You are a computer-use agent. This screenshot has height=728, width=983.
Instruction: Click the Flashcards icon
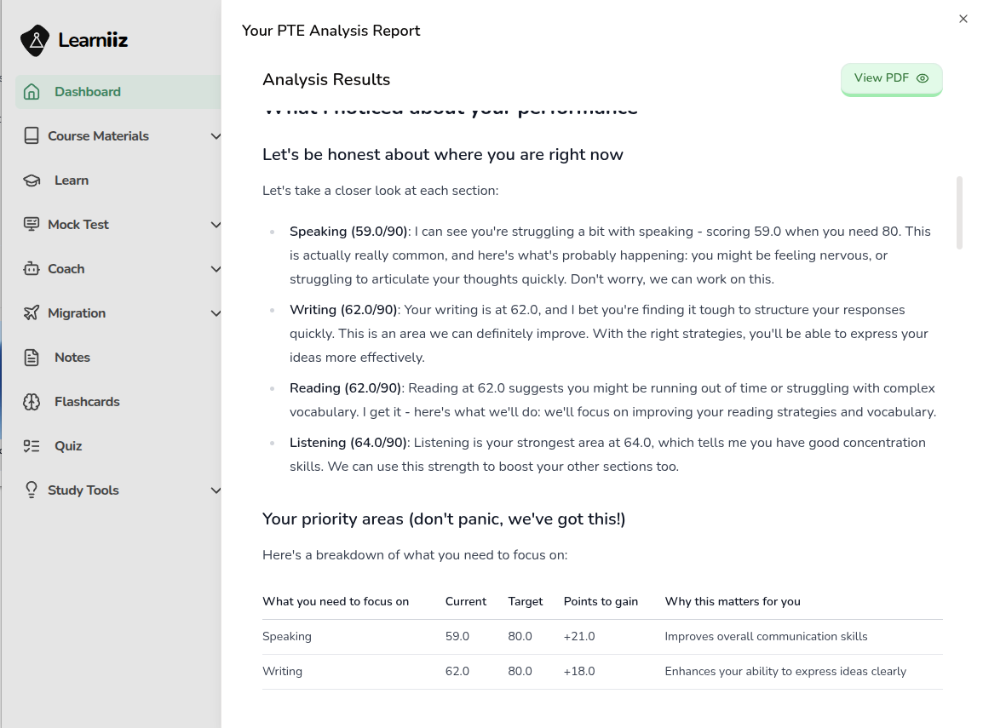click(x=31, y=401)
